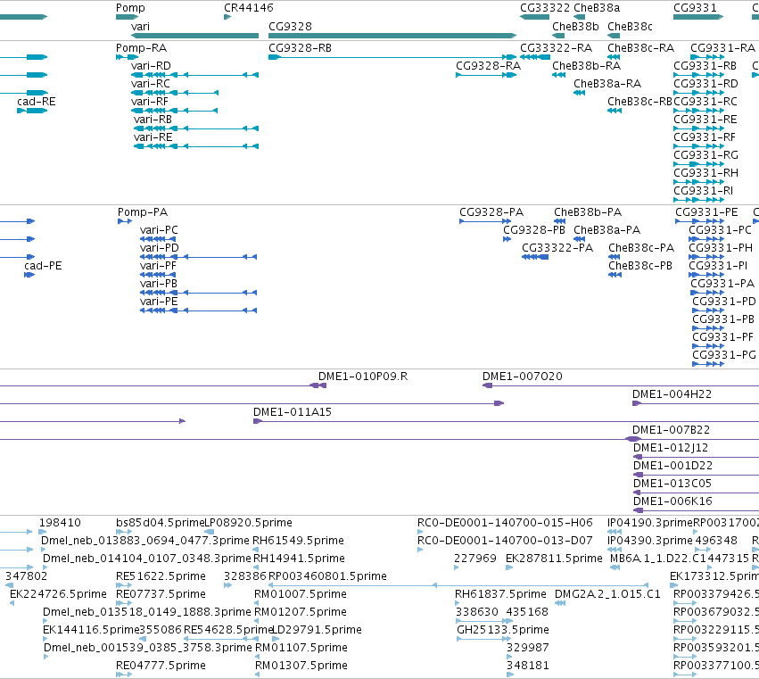Select the DME1-012J12 clone label
Image resolution: width=759 pixels, height=679 pixels.
pyautogui.click(x=671, y=448)
